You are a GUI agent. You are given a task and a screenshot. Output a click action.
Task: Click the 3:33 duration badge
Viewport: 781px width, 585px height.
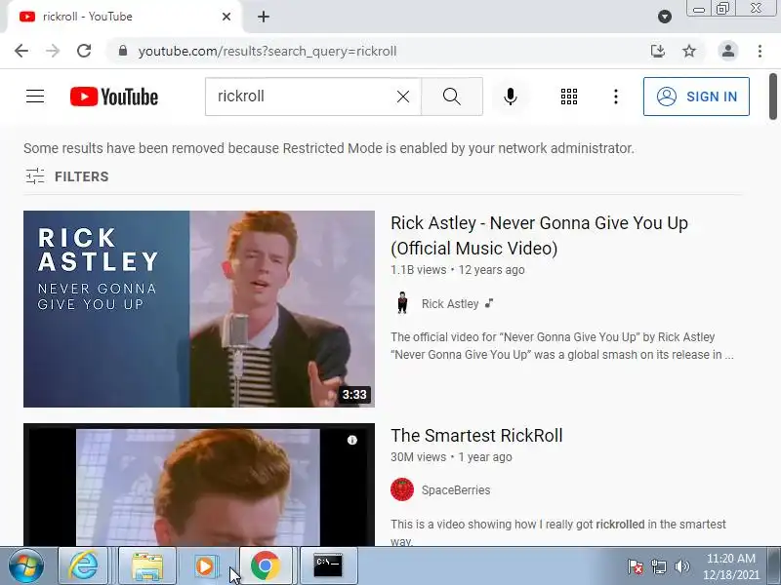tap(354, 395)
